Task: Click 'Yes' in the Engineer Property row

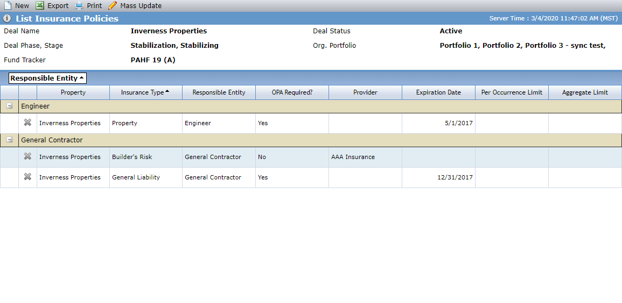Action: pyautogui.click(x=292, y=123)
